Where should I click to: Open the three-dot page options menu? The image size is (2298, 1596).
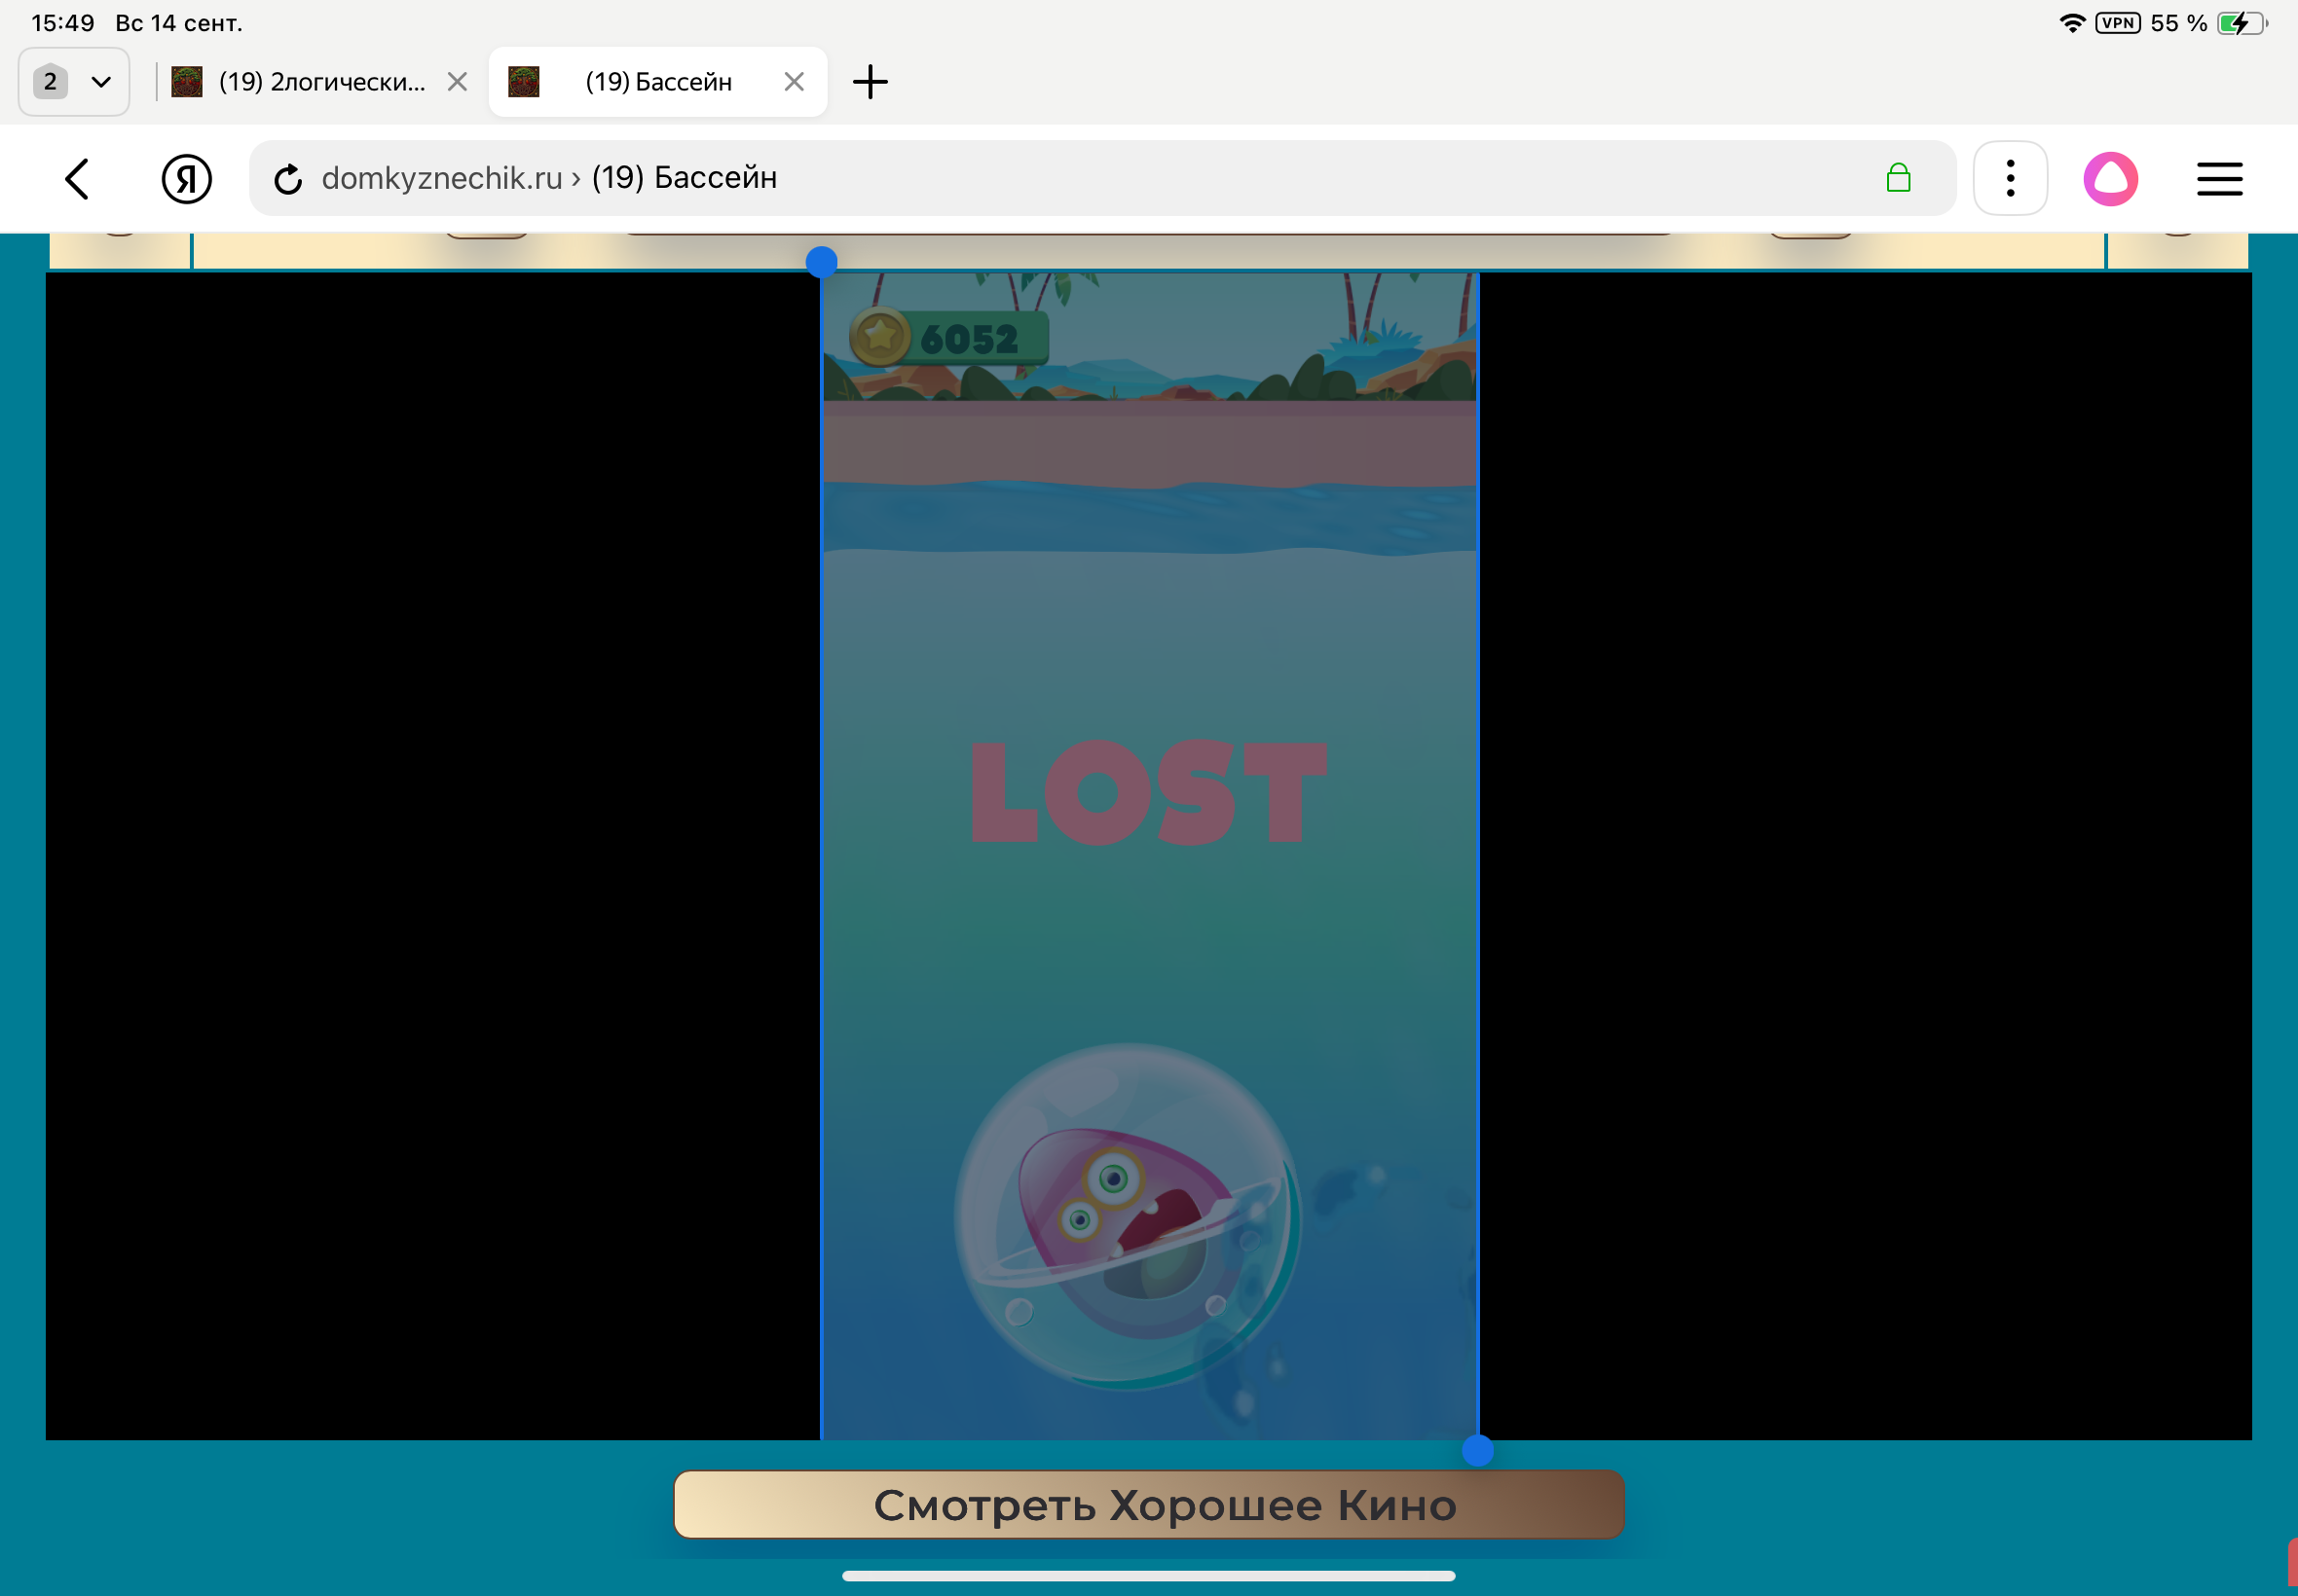(x=2009, y=179)
